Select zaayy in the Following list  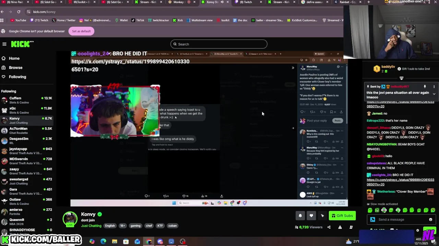point(27,171)
